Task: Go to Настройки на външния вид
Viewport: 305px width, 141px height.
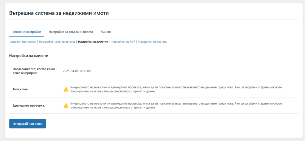Action: point(57,42)
